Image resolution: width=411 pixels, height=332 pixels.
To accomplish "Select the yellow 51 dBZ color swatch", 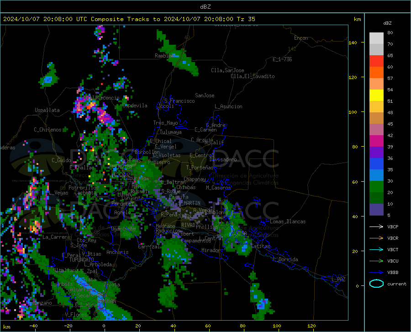I will (x=376, y=95).
